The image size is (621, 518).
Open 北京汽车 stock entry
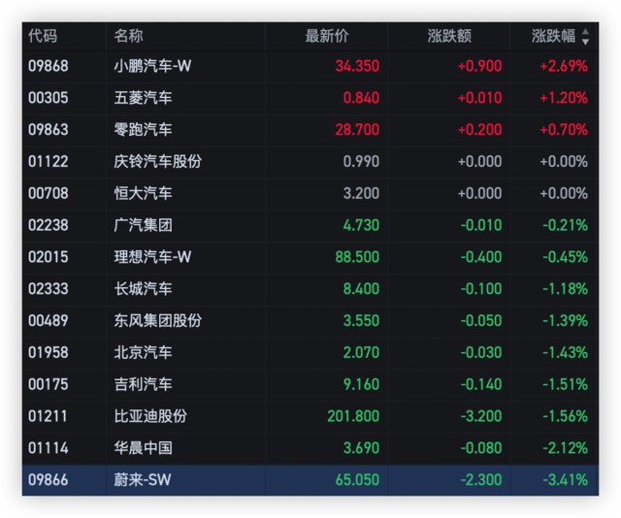[143, 352]
